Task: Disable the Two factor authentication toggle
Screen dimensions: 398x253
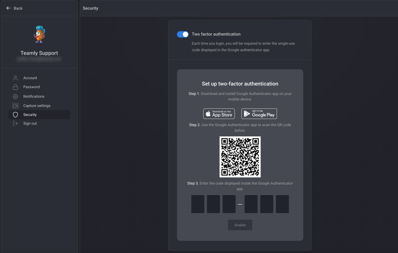Action: tap(183, 34)
